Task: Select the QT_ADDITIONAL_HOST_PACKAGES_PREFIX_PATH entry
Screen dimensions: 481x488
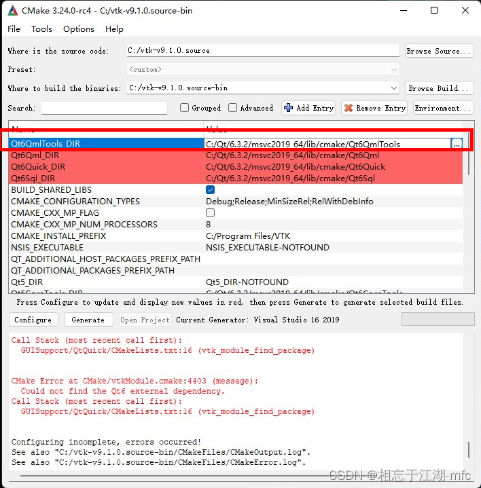Action: coord(105,259)
